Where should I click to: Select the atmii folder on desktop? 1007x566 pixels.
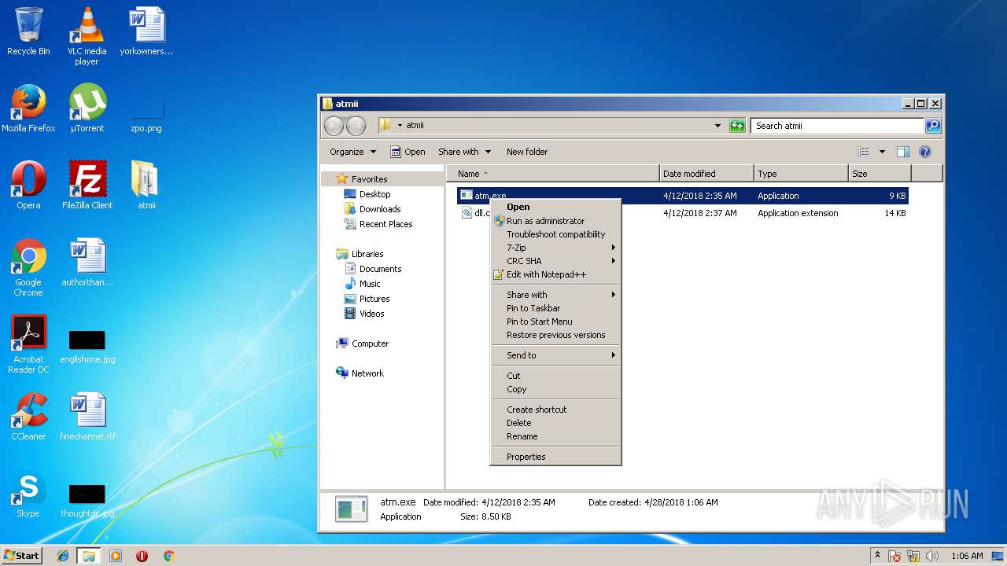(146, 186)
